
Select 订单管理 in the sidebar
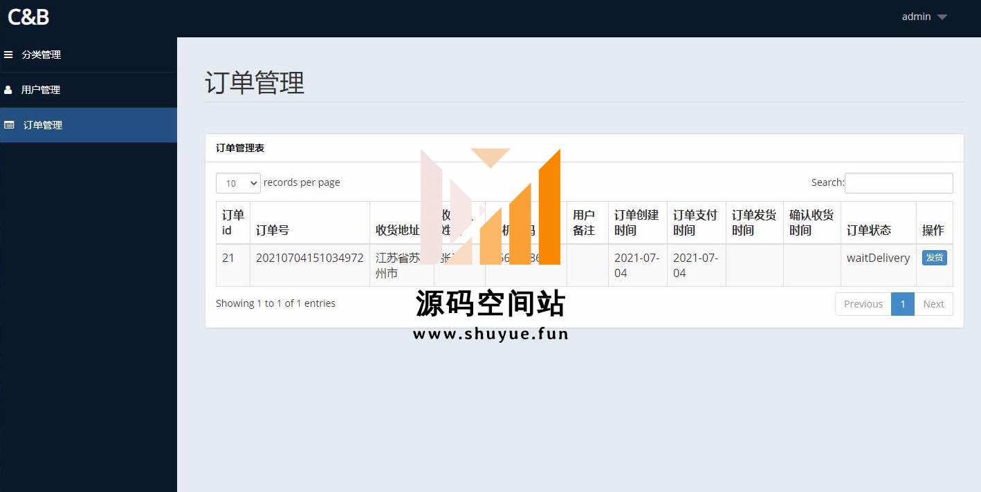(89, 125)
